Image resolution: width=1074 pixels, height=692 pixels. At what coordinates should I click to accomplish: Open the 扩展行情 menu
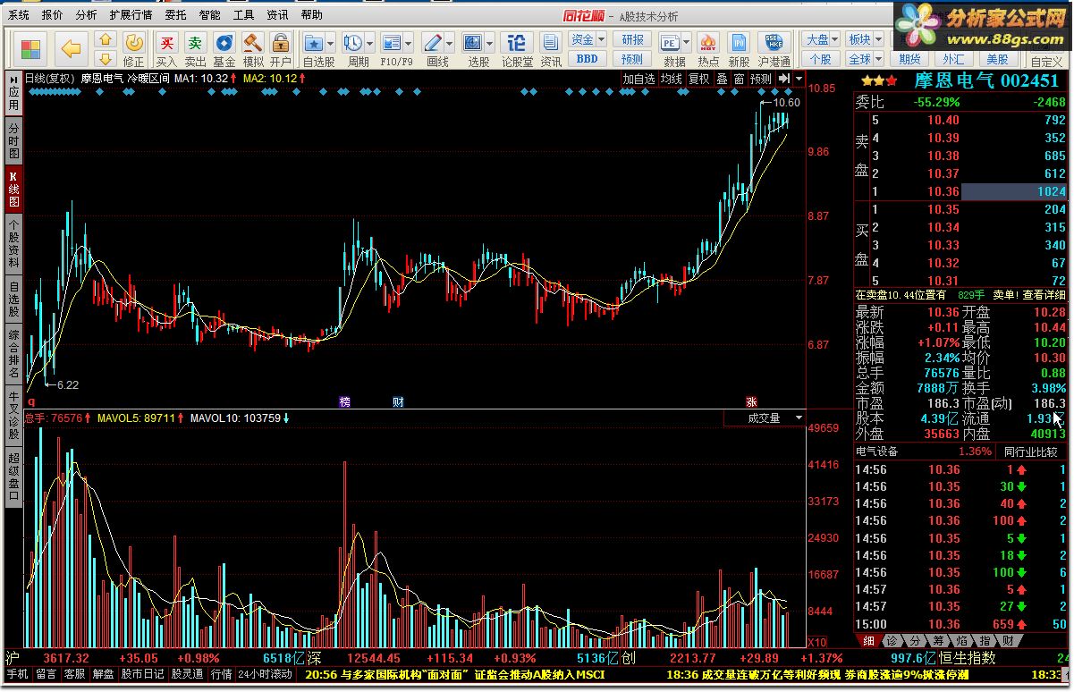pyautogui.click(x=131, y=15)
